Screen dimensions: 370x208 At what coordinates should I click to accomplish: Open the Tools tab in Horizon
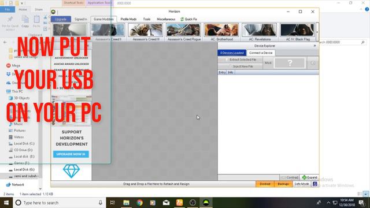(x=146, y=19)
